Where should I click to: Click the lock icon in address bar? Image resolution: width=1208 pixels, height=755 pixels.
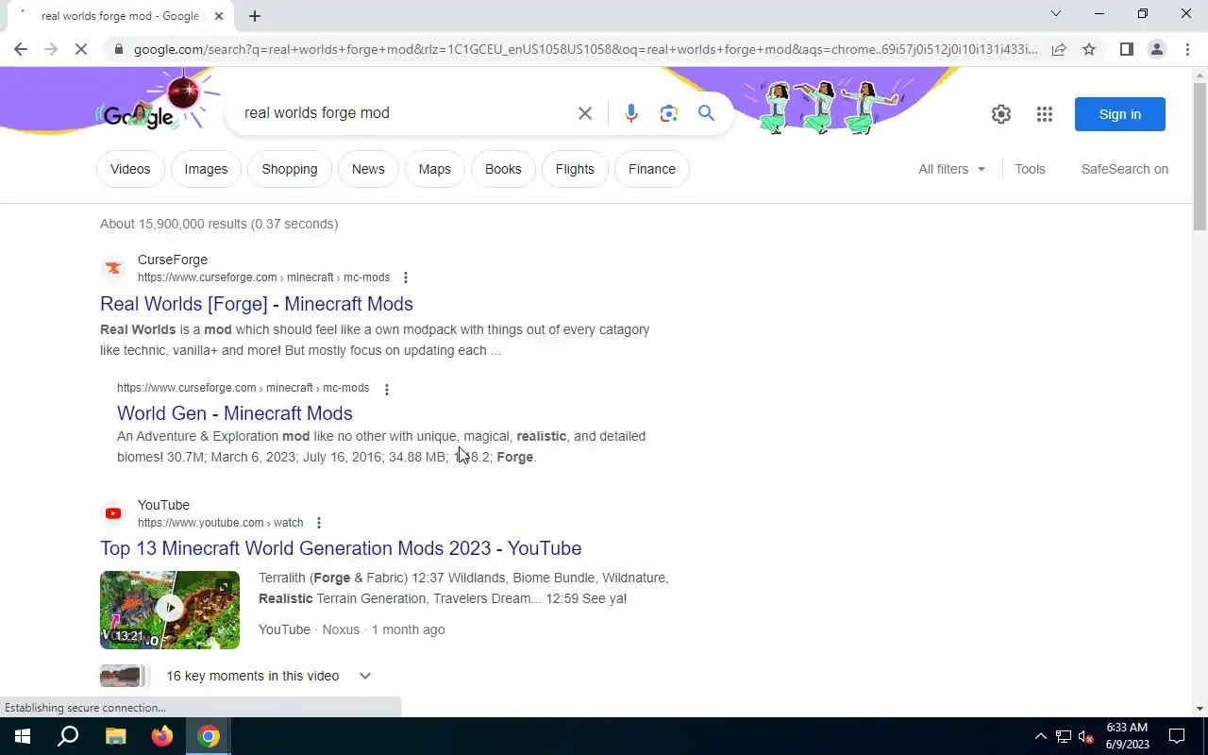(x=118, y=49)
